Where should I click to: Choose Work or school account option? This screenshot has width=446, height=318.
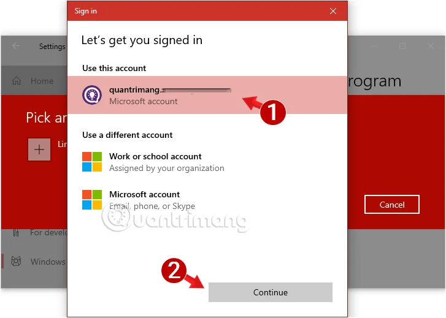tap(207, 162)
